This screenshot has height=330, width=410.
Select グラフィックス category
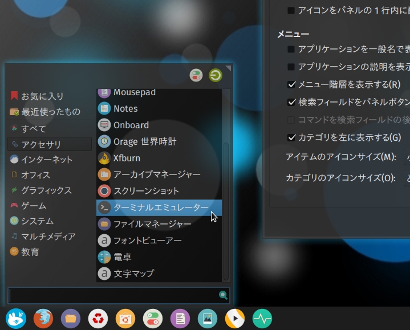pos(50,190)
